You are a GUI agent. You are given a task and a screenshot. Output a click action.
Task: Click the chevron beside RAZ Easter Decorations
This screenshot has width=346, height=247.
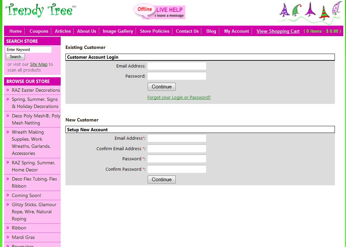point(8,90)
